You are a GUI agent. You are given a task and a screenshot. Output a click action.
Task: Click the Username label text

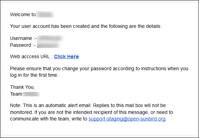(23, 38)
